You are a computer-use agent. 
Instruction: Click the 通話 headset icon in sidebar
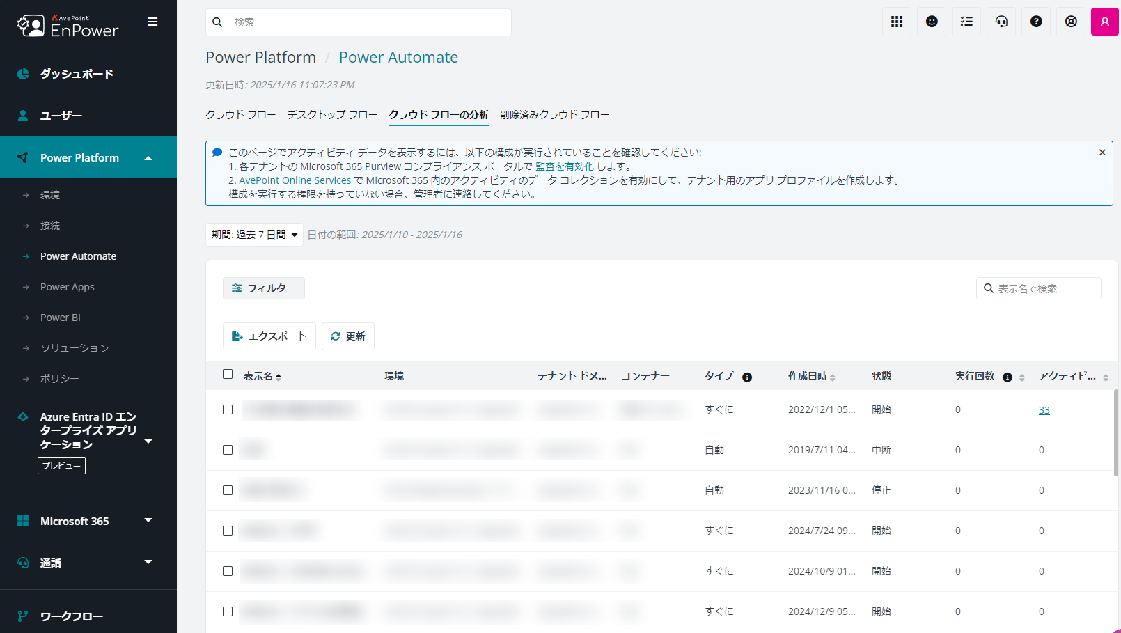click(23, 563)
